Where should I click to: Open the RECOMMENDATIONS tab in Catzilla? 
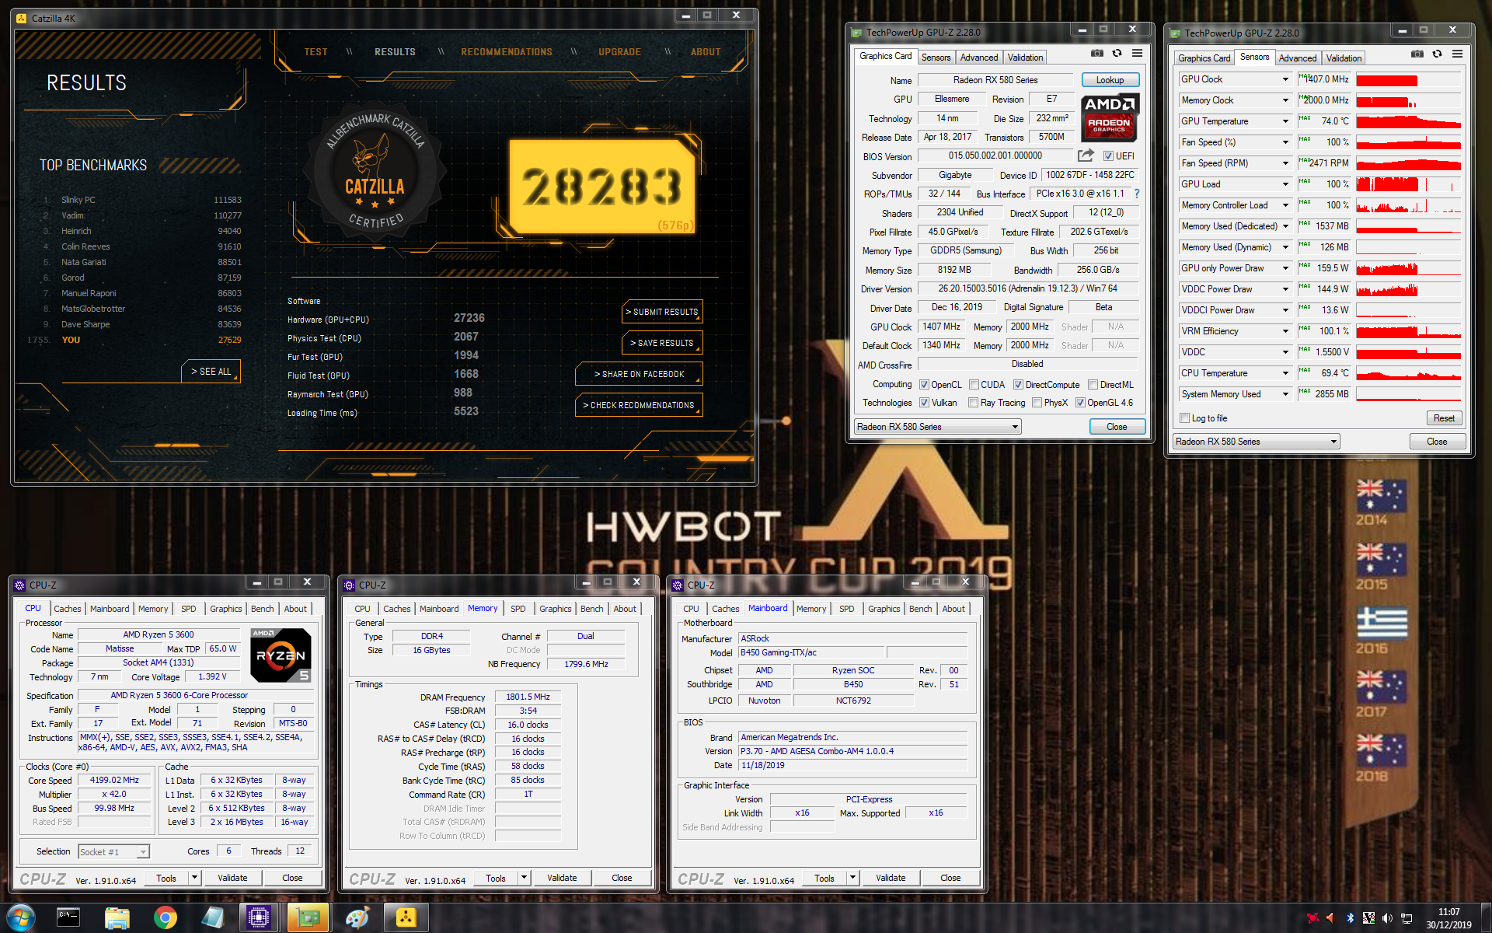[507, 52]
